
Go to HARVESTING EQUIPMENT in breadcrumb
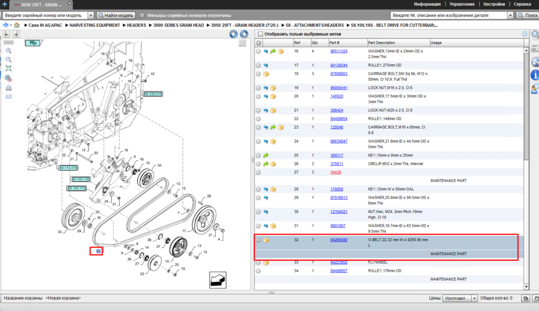coord(94,25)
